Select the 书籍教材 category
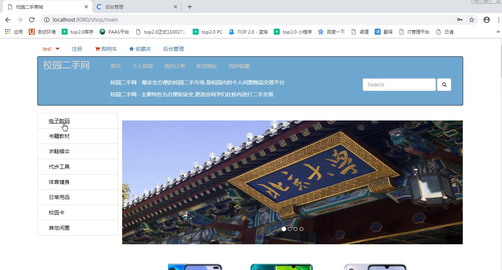Image resolution: width=502 pixels, height=270 pixels. [78, 136]
